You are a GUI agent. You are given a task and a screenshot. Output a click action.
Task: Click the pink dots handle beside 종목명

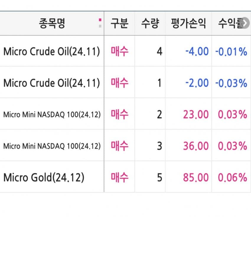[x=100, y=23]
